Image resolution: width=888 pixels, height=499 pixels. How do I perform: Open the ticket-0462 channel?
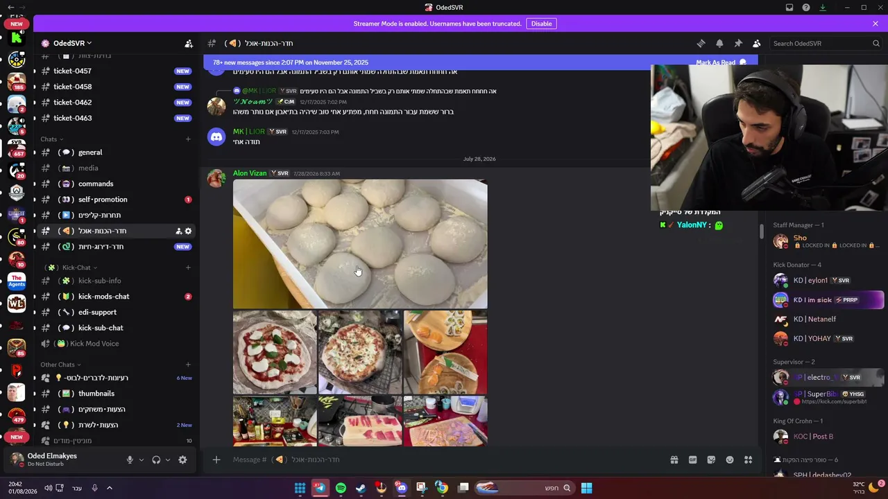click(x=116, y=103)
